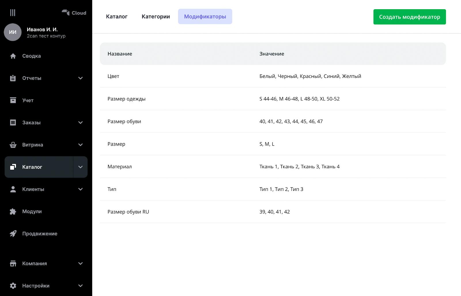The height and width of the screenshot is (296, 461).
Task: Open the Размер обуви RU modifier row
Action: tap(273, 212)
